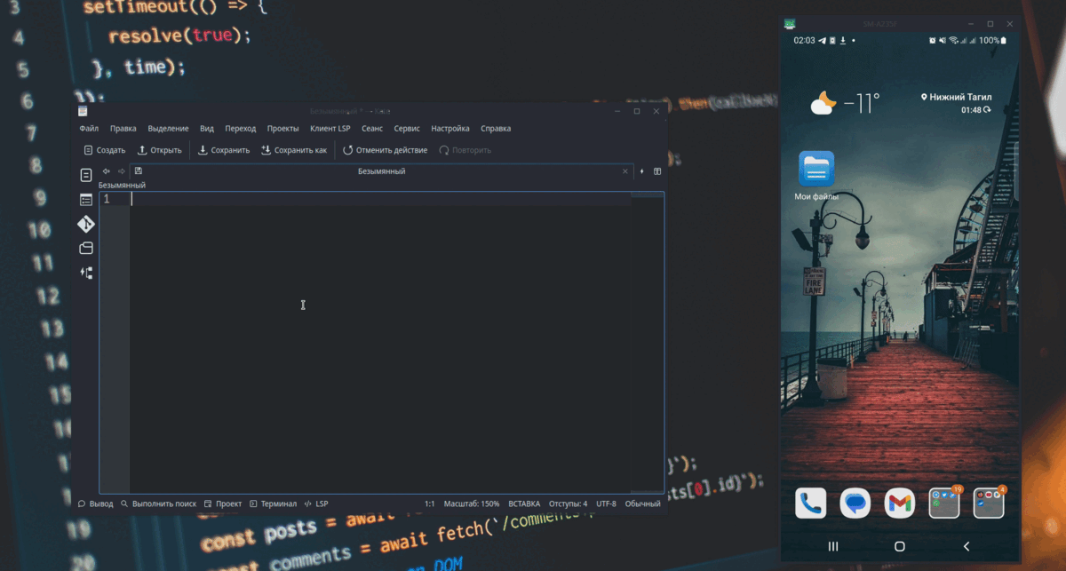Toggle the Выполнить поиск panel
The image size is (1066, 571).
tap(159, 504)
